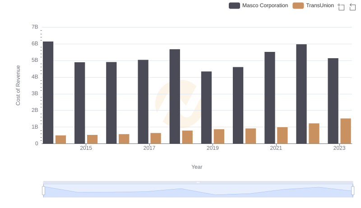Click TransUnion bar for 2023
Screen dimensions: 361x208
coord(346,131)
